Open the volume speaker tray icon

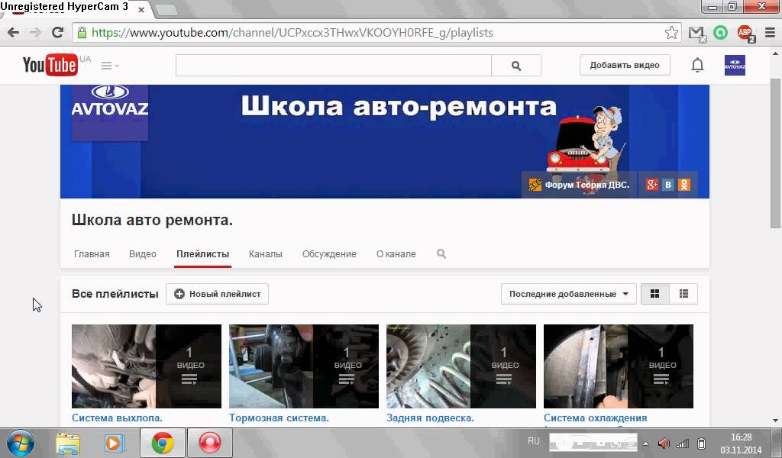tap(664, 443)
